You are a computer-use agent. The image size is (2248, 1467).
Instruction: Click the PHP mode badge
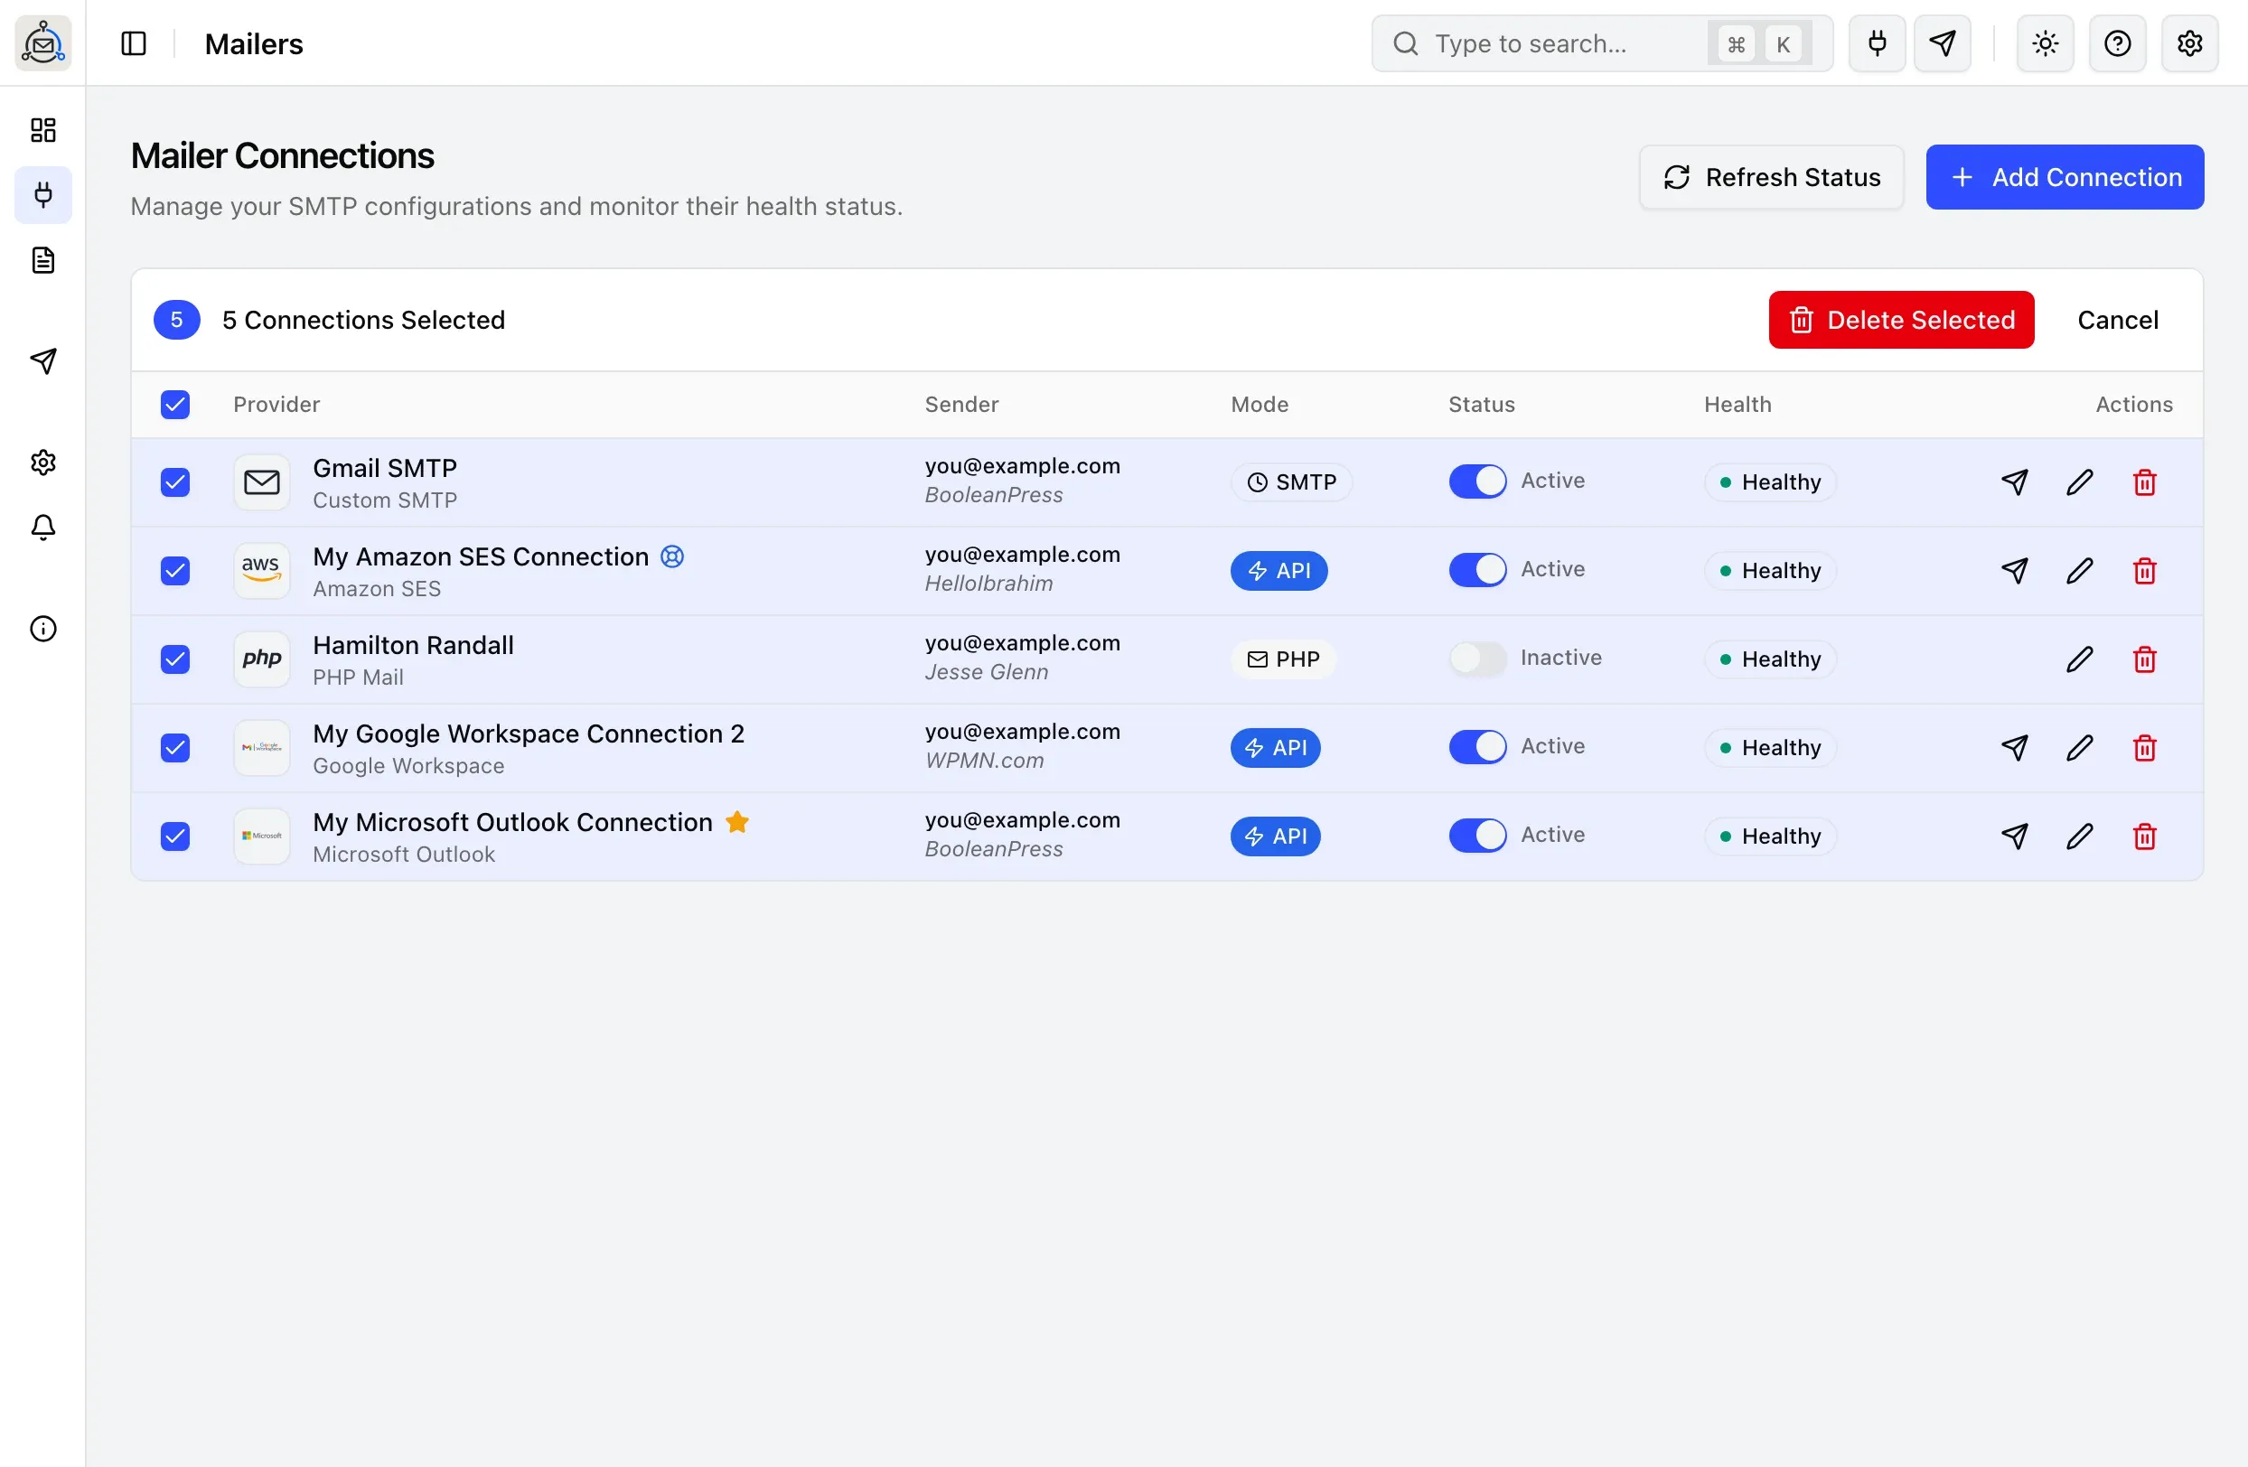1283,659
